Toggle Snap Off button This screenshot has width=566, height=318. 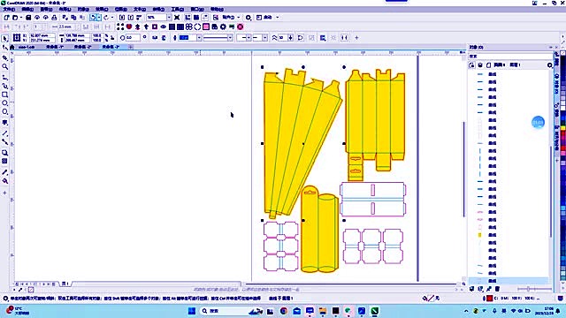(x=216, y=18)
